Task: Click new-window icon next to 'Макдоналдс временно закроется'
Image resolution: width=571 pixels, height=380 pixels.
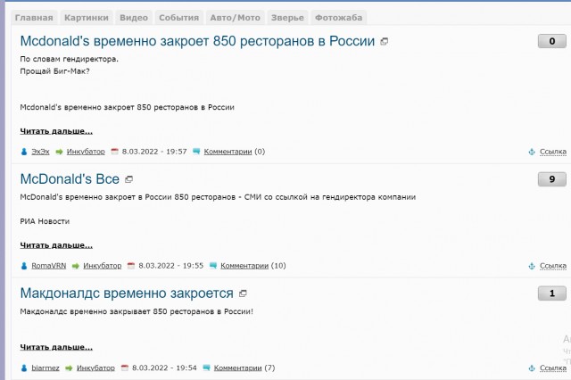Action: [x=243, y=293]
